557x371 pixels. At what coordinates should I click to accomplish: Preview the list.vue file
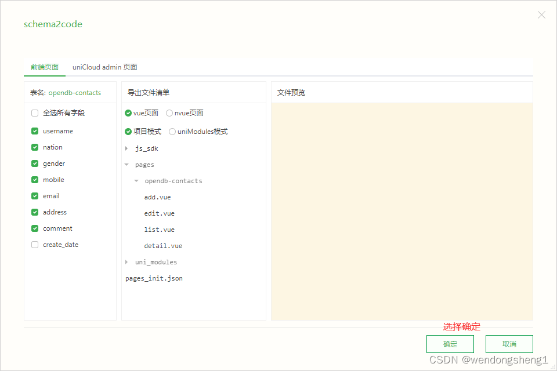coord(159,230)
